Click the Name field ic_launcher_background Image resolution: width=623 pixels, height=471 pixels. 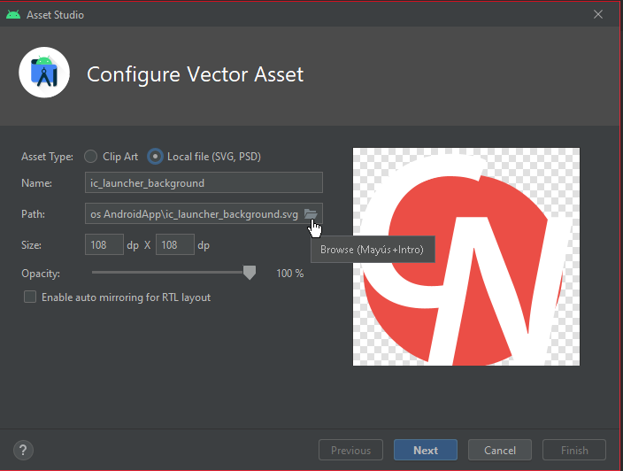[x=204, y=183]
